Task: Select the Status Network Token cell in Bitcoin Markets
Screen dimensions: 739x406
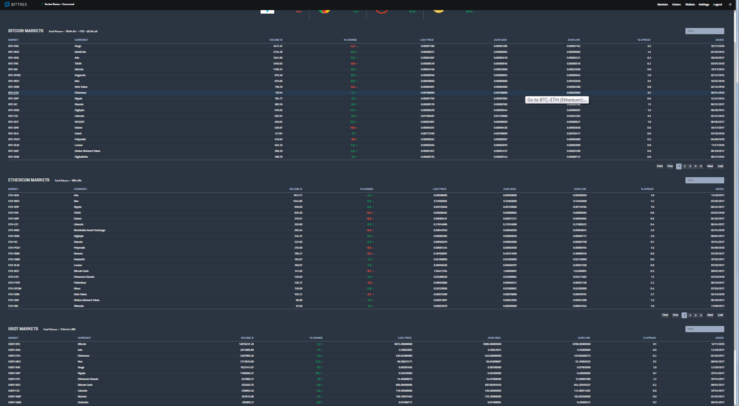Action: (x=87, y=151)
